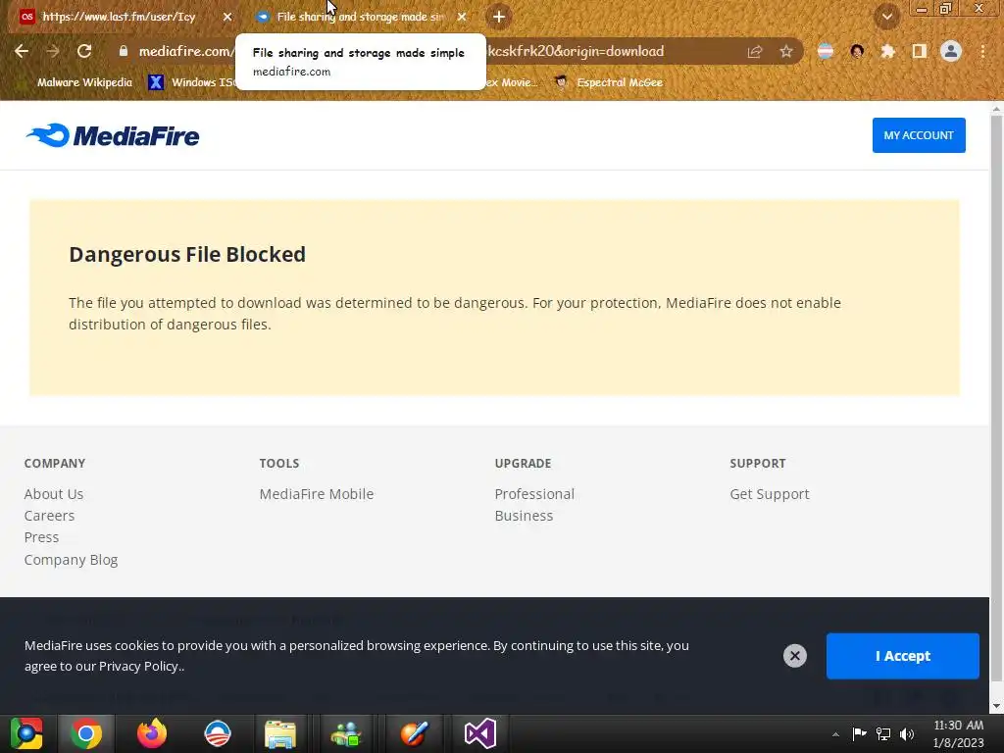Switch to the last.fm user tab

(x=119, y=17)
